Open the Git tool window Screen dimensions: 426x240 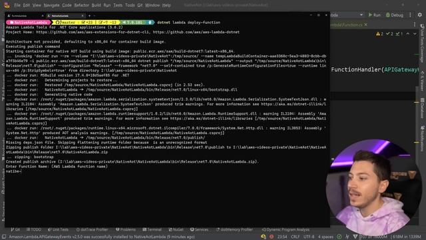pos(15,229)
